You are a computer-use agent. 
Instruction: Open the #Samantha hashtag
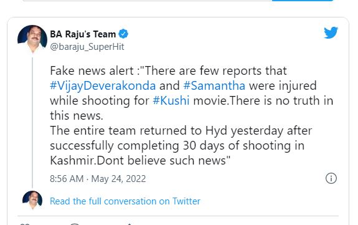click(x=214, y=86)
